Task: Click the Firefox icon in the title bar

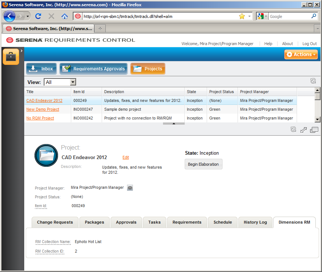Action: (5, 4)
